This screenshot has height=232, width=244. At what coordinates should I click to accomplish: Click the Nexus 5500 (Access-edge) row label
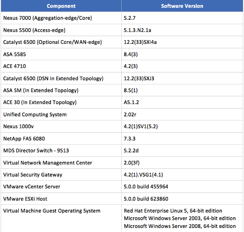coord(34,30)
